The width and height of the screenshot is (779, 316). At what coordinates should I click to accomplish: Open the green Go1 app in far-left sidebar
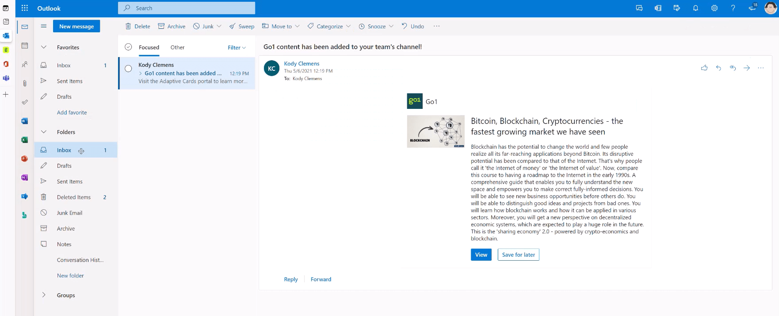(6, 50)
